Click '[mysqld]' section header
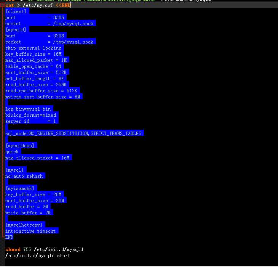Screen dimensions: 278x267 16,30
